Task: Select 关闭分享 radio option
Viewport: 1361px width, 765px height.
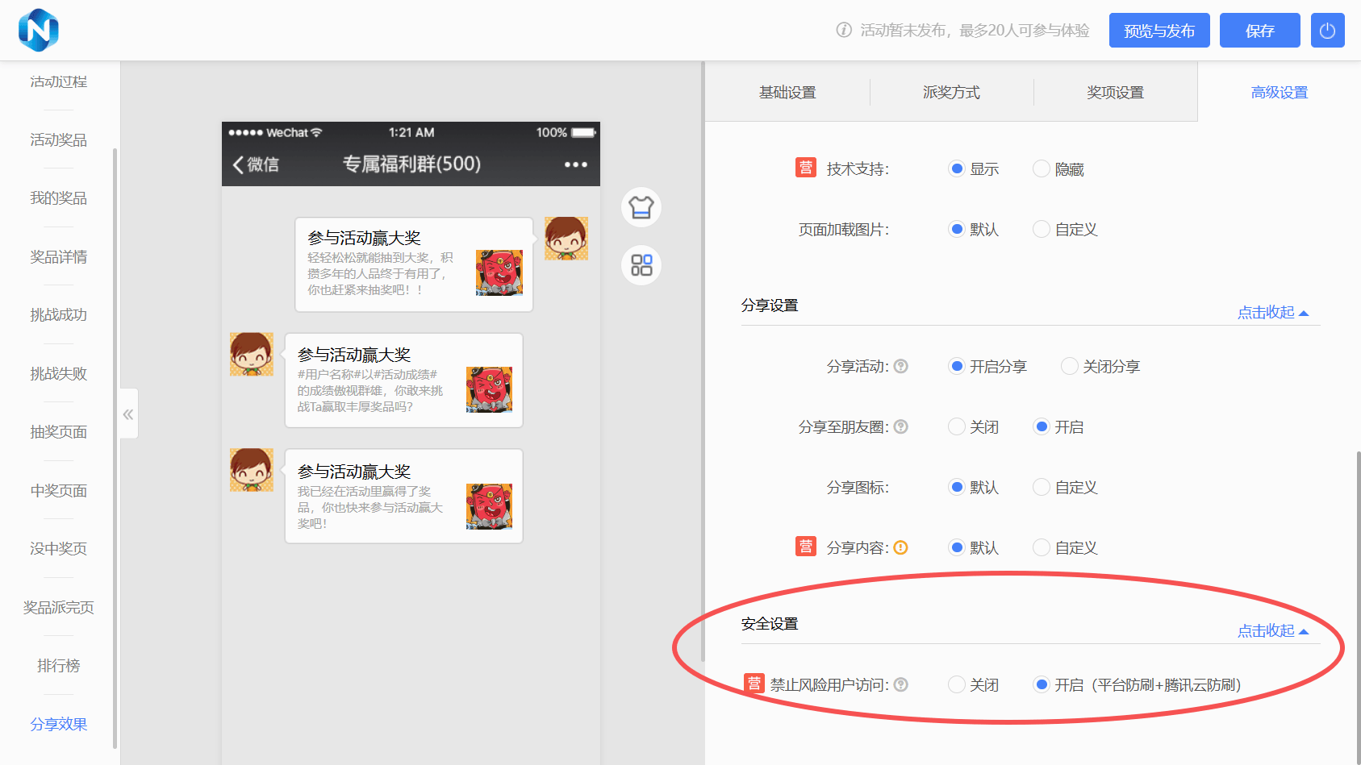Action: (x=1070, y=366)
